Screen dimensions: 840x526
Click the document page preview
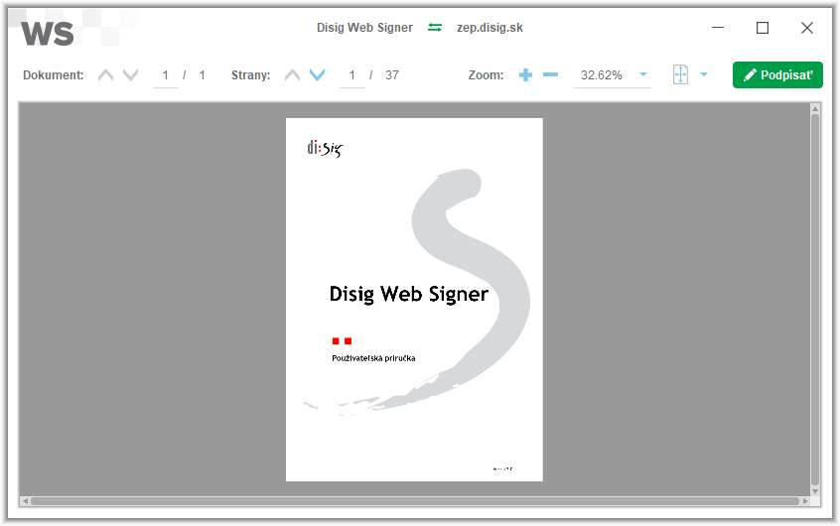[414, 300]
